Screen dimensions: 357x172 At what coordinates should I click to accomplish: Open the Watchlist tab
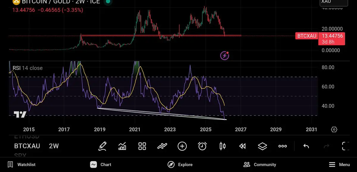[x=21, y=165]
